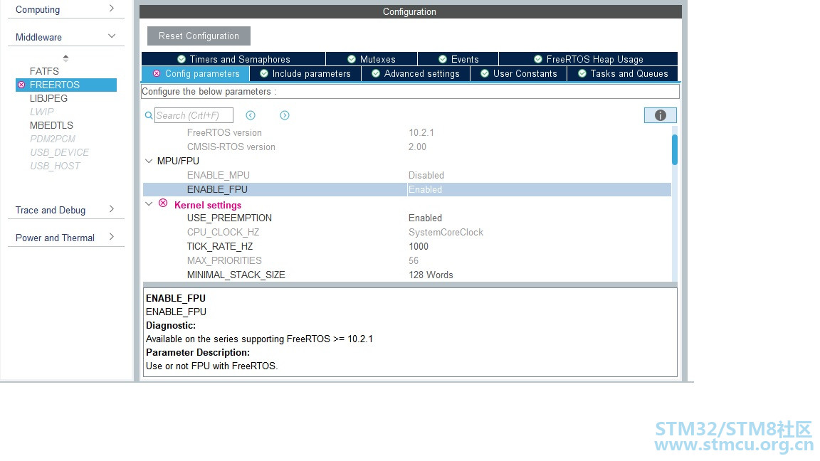This screenshot has height=461, width=820.
Task: Click Kernel settings error icon
Action: coord(163,203)
